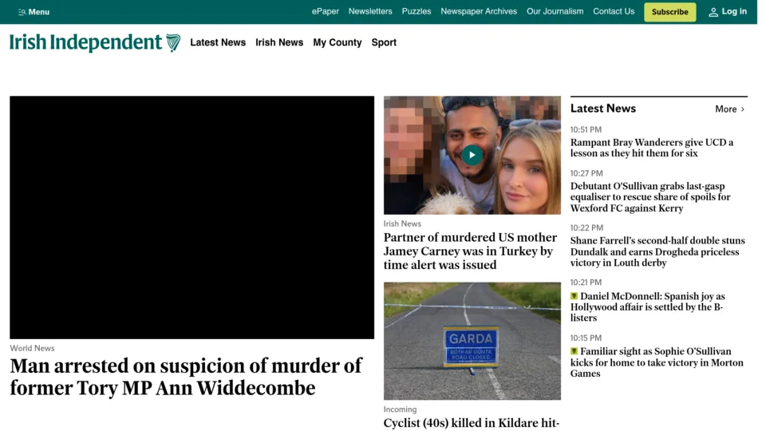Open Our Journalism page
This screenshot has width=766, height=431.
(555, 11)
